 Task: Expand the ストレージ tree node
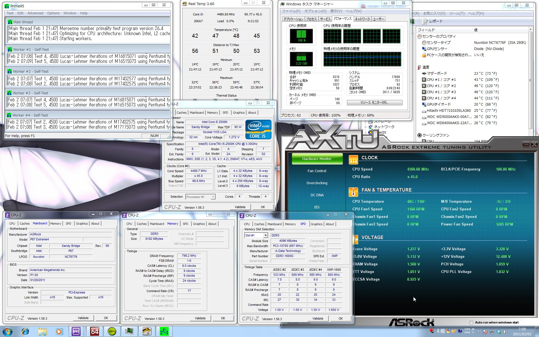click(366, 122)
